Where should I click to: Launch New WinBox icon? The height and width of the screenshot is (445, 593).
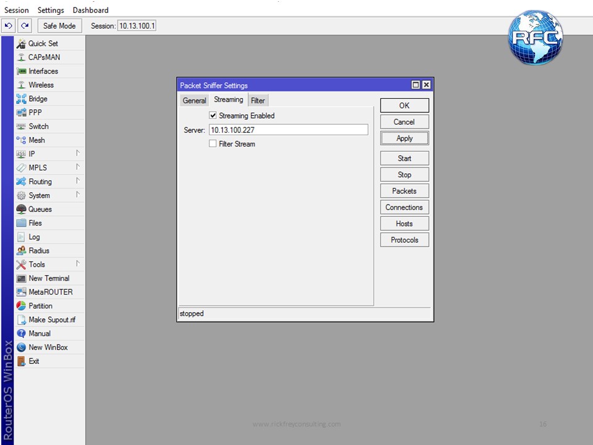[x=21, y=347]
